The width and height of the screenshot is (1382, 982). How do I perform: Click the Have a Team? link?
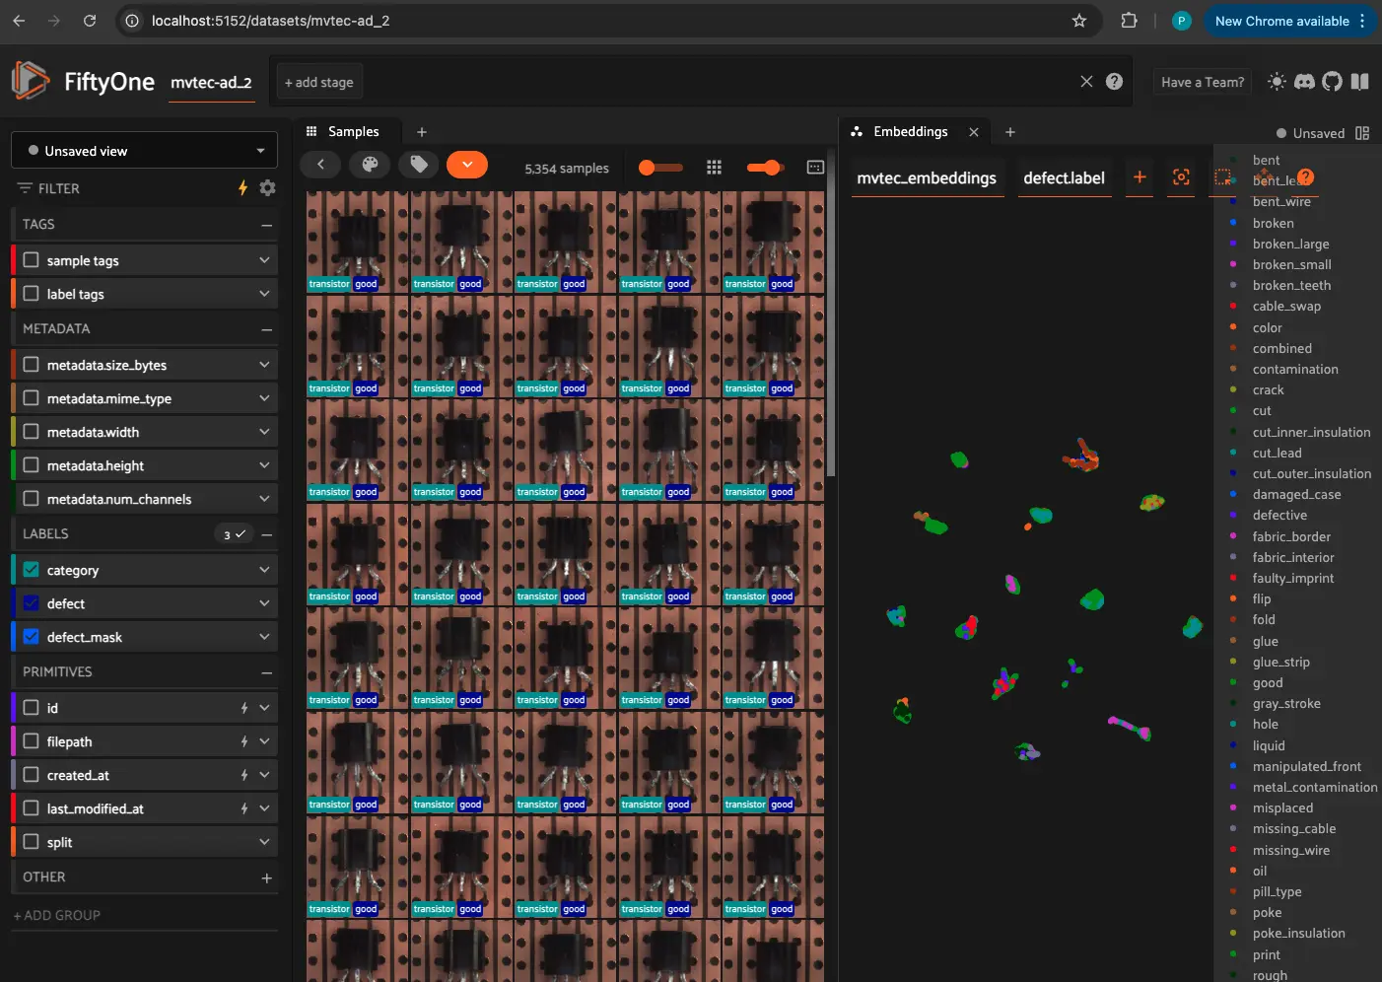click(x=1202, y=82)
